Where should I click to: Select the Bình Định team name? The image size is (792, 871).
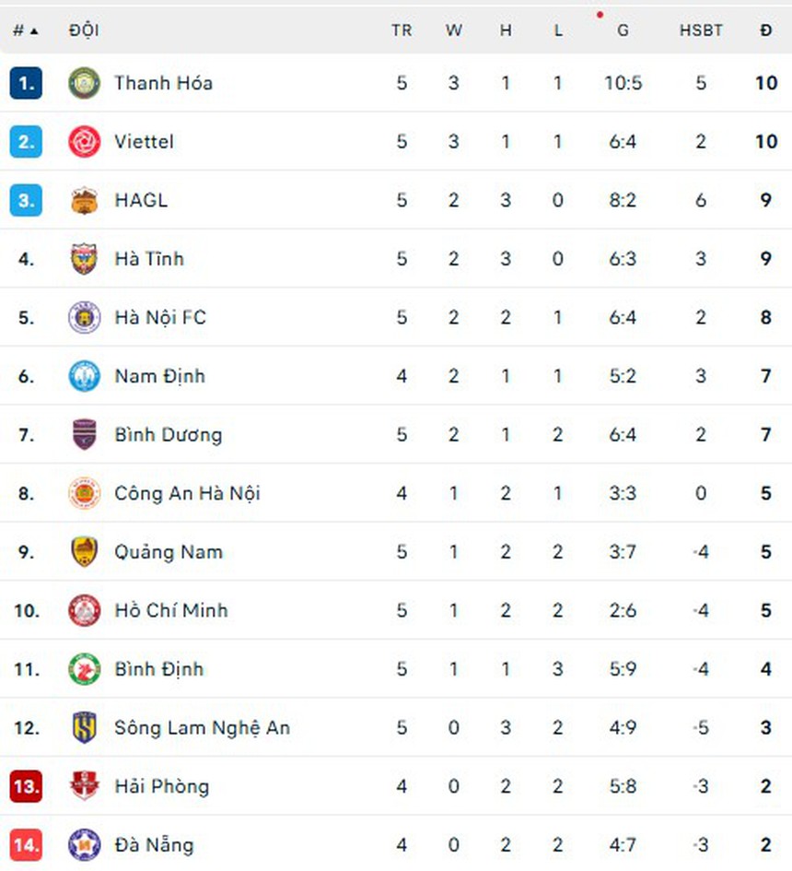coord(161,669)
